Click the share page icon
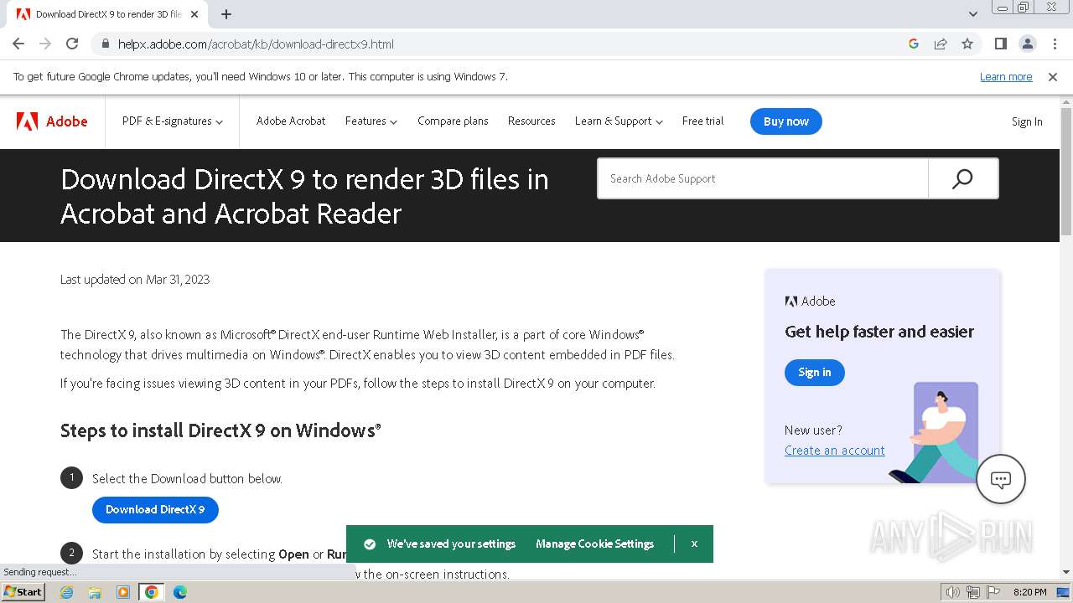Screen dimensions: 1073x603 point(941,44)
